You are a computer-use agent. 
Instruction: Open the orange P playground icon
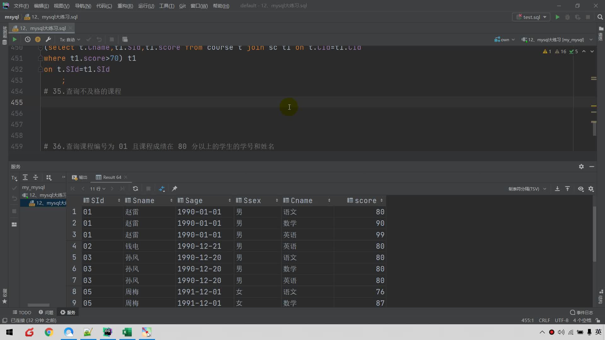coord(38,39)
